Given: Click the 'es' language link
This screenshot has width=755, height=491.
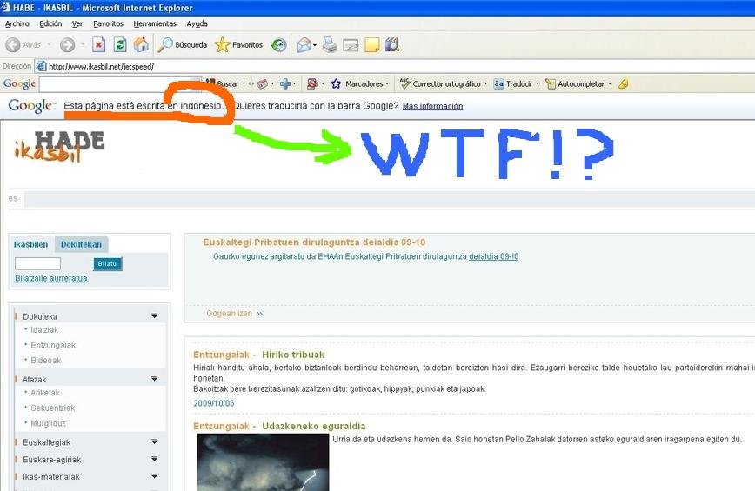Looking at the screenshot, I should click(x=13, y=199).
